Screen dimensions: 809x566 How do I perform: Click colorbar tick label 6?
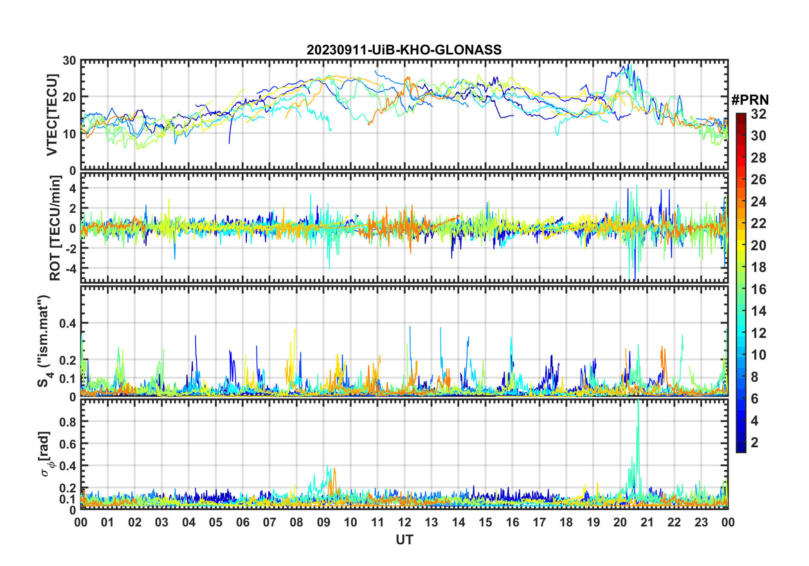(x=755, y=399)
